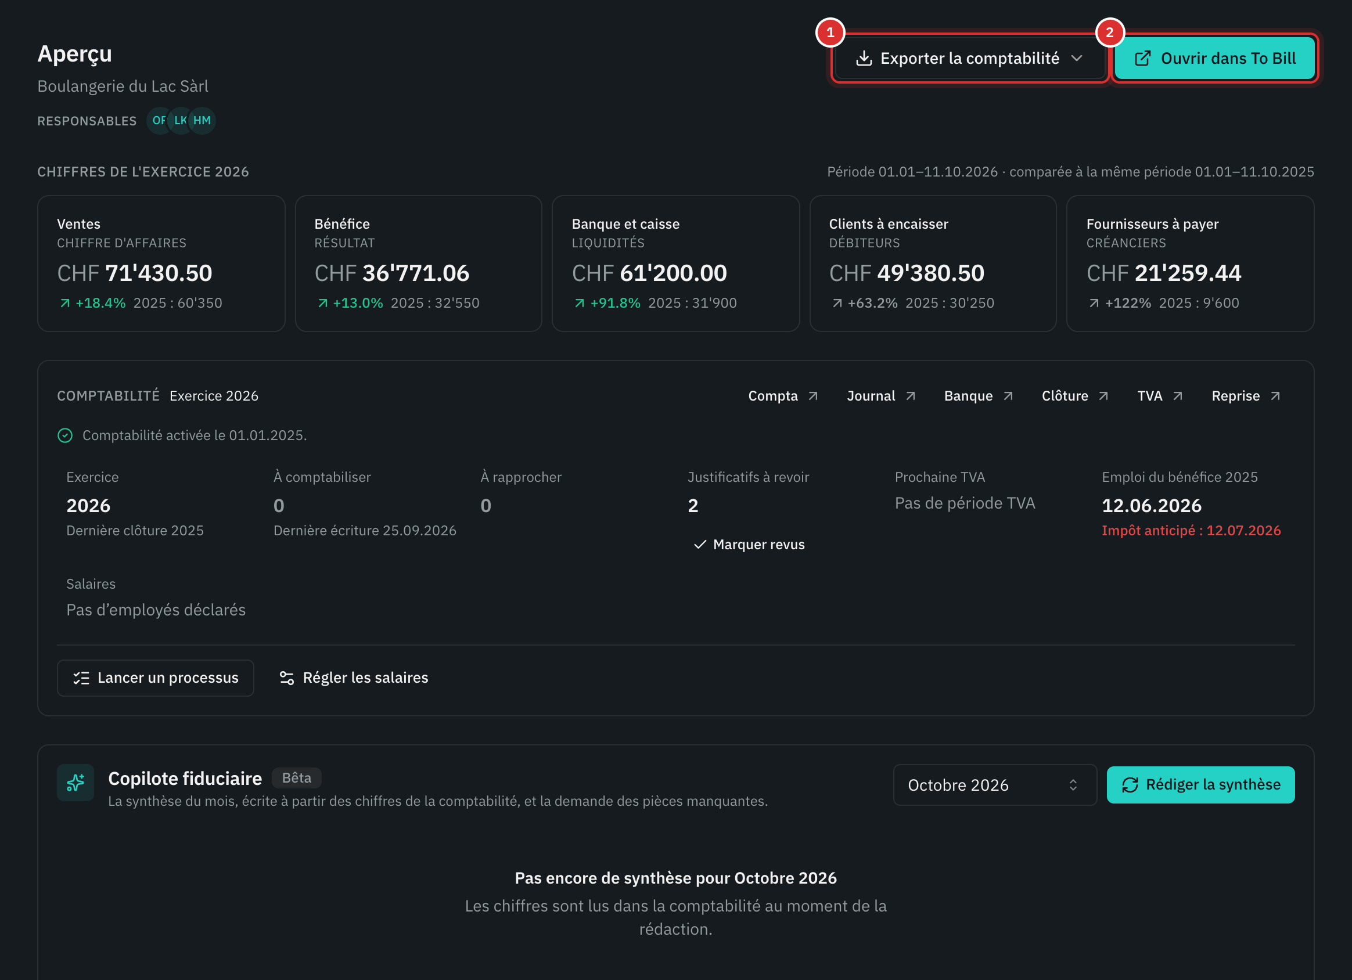Image resolution: width=1352 pixels, height=980 pixels.
Task: Click the OF responsible avatar
Action: point(159,120)
